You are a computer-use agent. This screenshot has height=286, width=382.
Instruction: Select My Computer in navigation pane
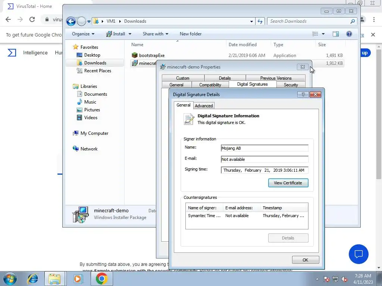(94, 133)
